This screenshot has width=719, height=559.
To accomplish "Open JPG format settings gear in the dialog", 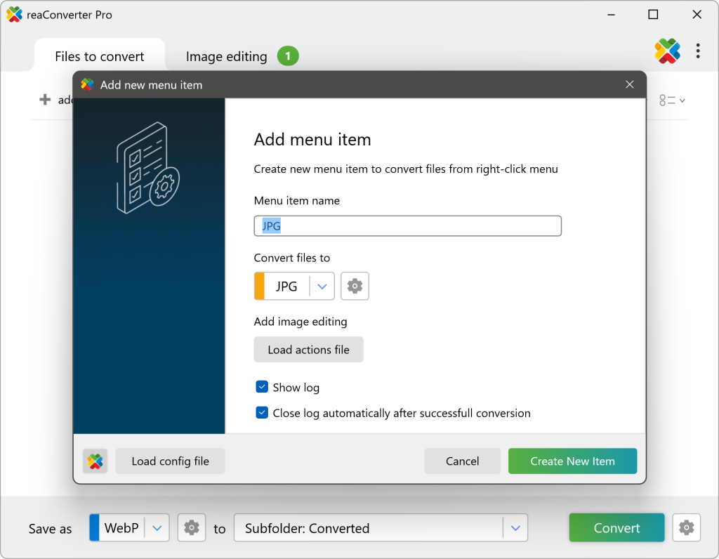I will pyautogui.click(x=355, y=286).
